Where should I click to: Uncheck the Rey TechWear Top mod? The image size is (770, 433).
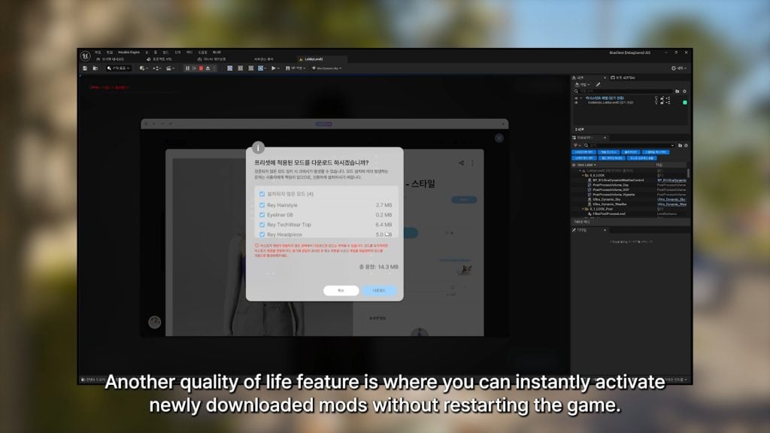coord(262,225)
